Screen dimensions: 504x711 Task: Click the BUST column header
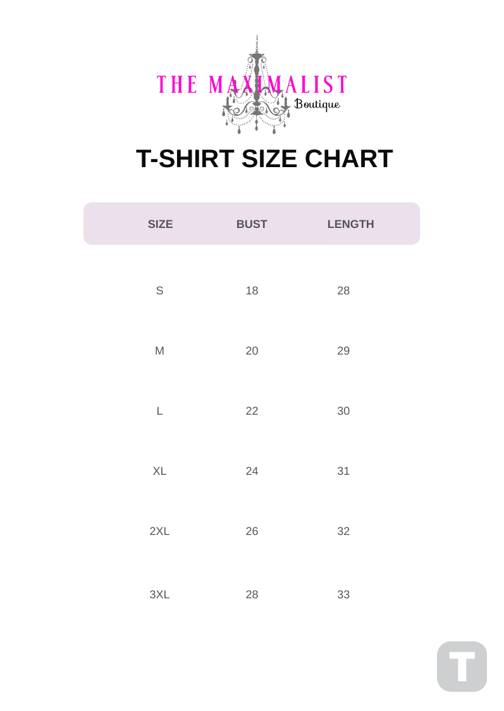point(252,224)
